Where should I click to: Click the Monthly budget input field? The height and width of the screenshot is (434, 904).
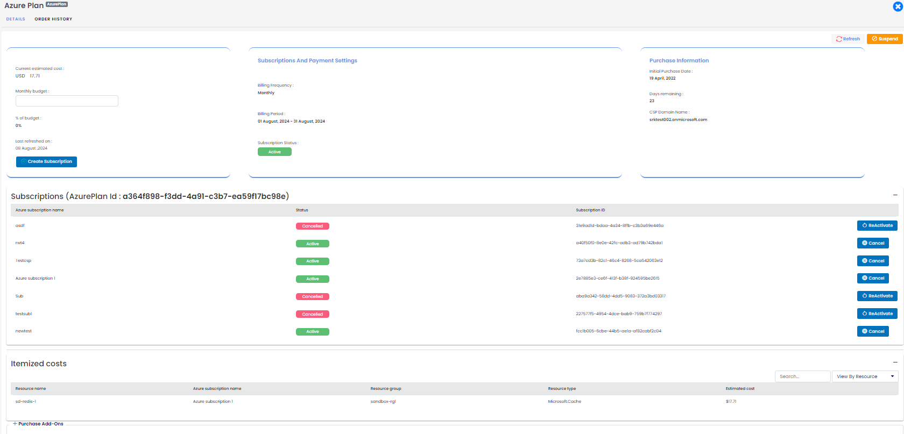(x=67, y=101)
